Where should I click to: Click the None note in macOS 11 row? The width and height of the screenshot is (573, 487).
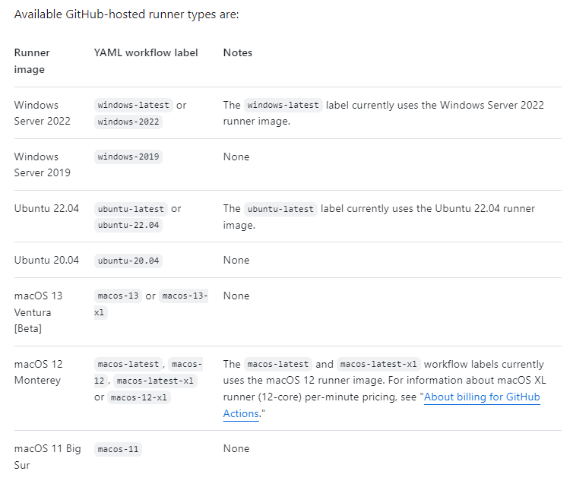(236, 448)
